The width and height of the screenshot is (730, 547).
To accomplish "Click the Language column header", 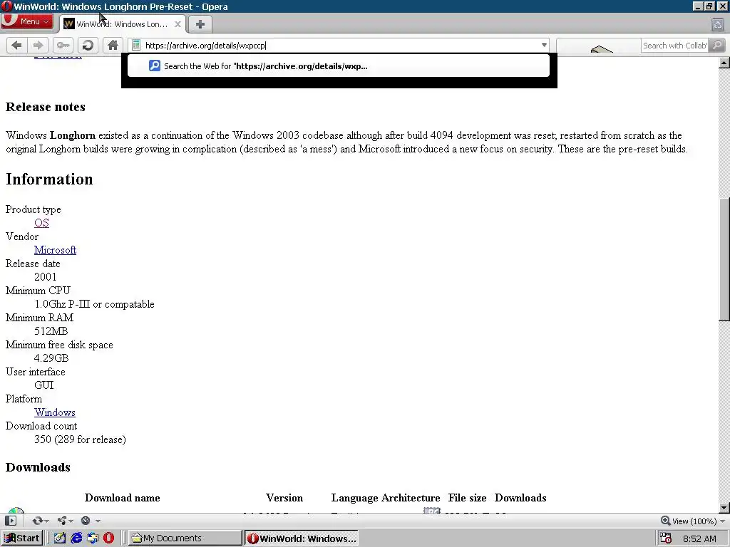I will pos(355,498).
